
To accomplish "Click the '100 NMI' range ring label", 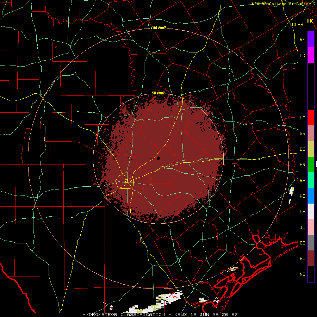I will [x=158, y=28].
